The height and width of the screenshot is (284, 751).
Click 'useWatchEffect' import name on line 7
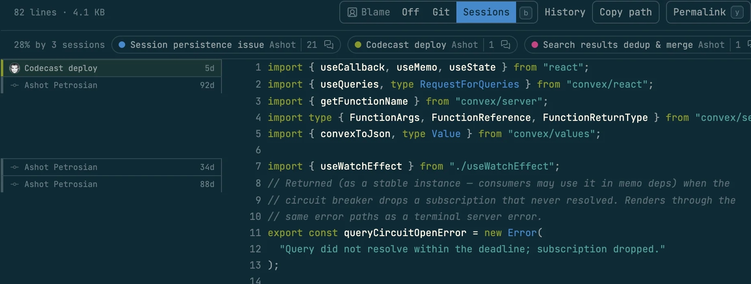click(x=361, y=166)
